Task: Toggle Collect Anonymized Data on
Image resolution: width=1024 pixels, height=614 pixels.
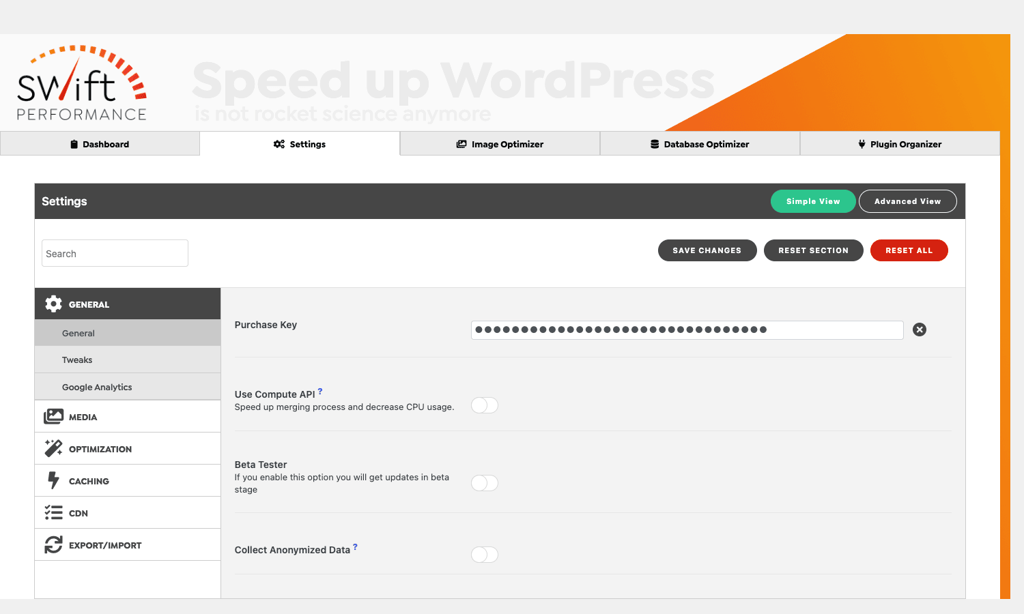Action: pyautogui.click(x=485, y=555)
